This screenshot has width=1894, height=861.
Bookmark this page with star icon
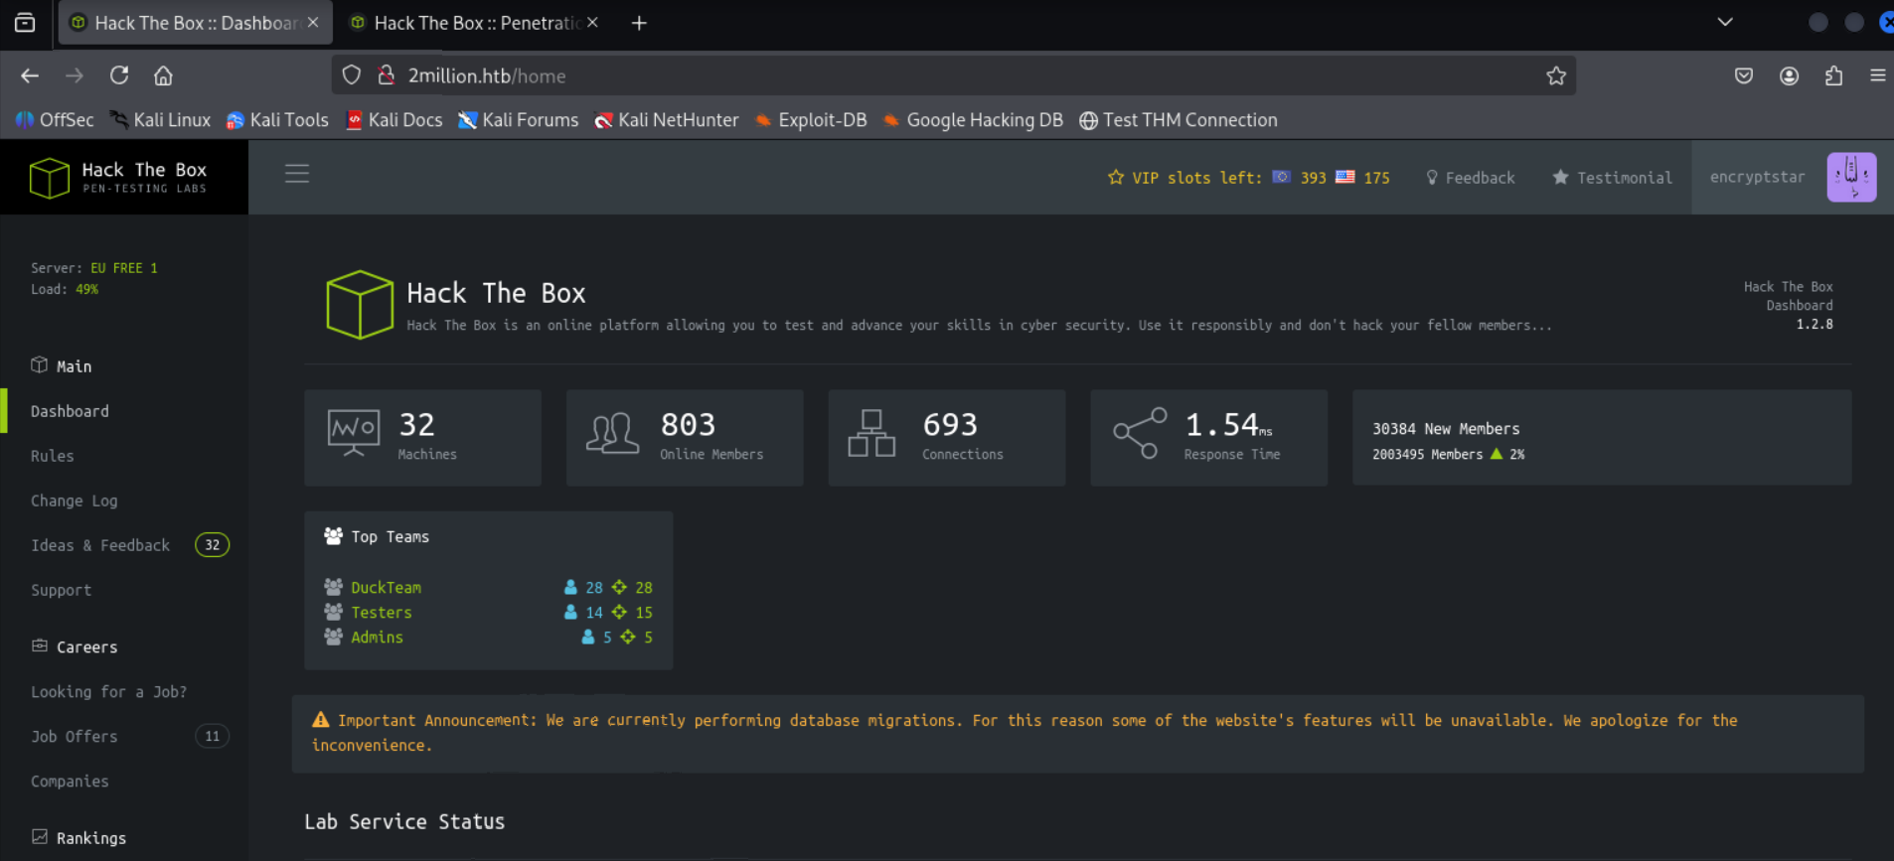click(x=1555, y=76)
